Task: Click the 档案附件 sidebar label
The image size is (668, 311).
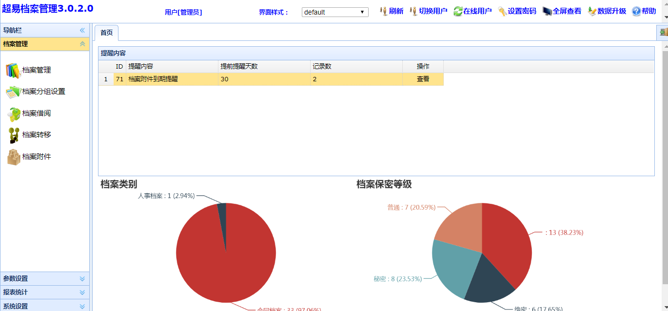Action: click(x=37, y=157)
